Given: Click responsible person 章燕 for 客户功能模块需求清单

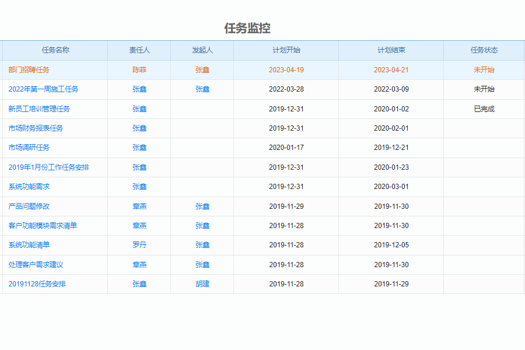Looking at the screenshot, I should (139, 225).
